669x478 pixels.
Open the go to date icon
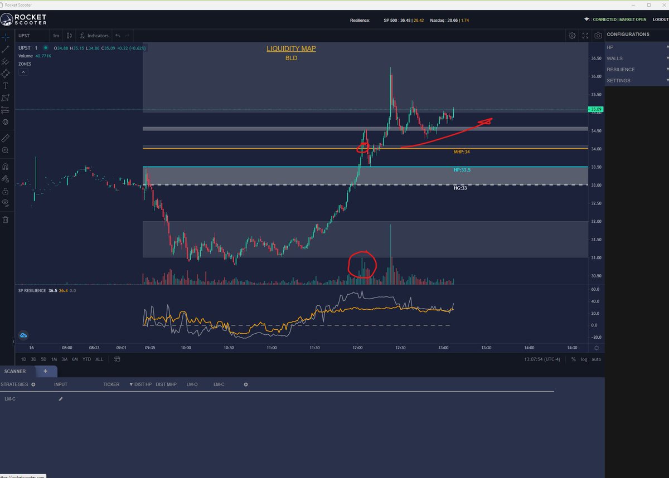(117, 359)
